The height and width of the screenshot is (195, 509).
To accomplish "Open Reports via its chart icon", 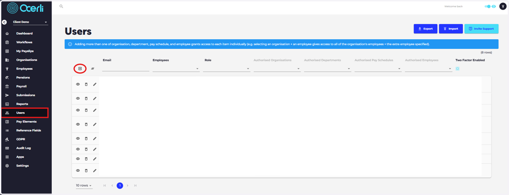I will [x=7, y=104].
